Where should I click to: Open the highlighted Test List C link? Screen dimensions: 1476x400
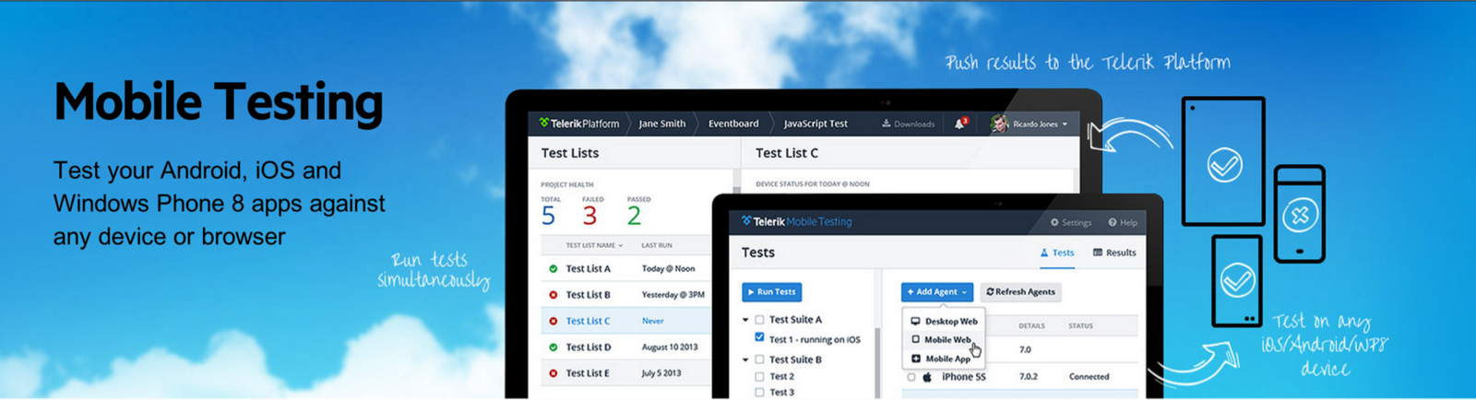pos(588,321)
